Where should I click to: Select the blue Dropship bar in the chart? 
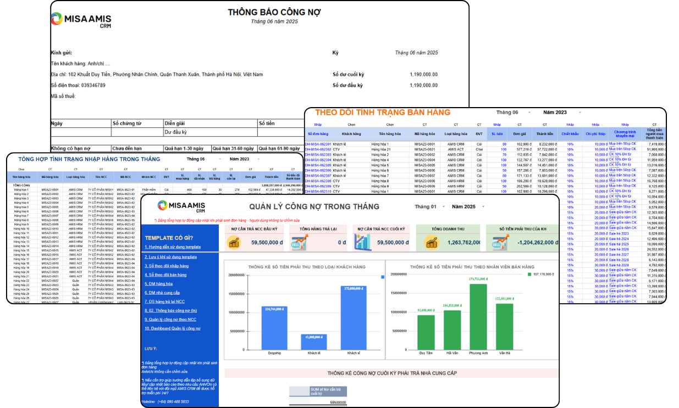(x=274, y=328)
